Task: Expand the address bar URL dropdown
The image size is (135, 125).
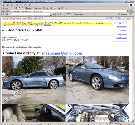Action: (x=127, y=11)
